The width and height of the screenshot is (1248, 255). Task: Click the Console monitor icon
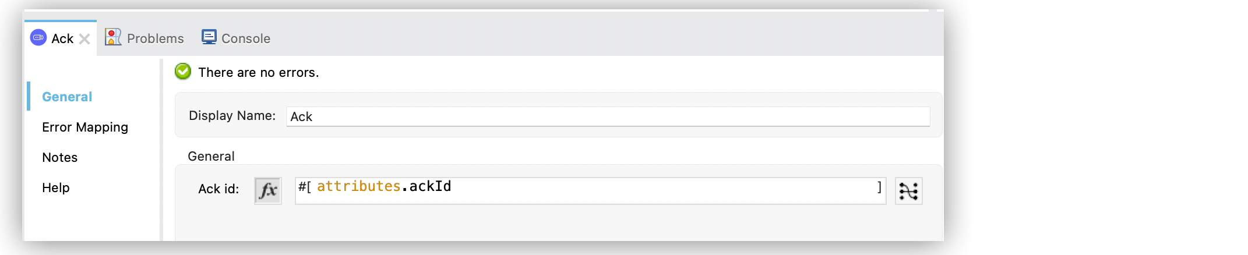coord(209,37)
